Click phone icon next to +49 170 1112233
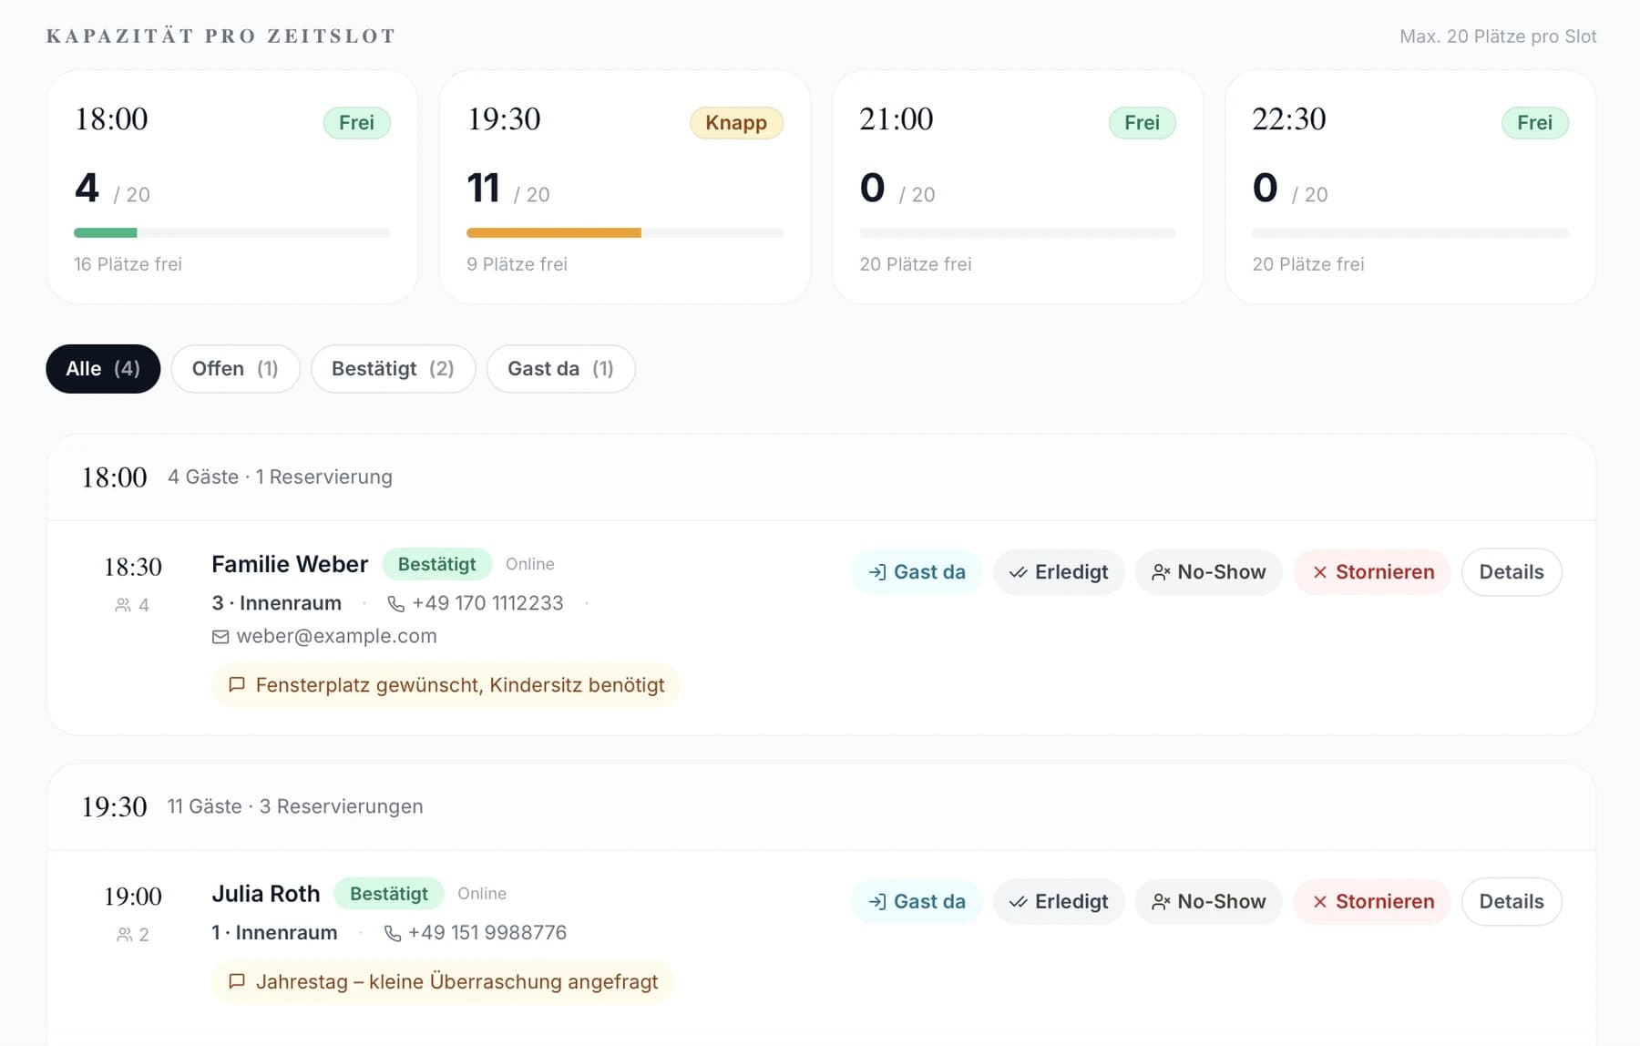 395,604
